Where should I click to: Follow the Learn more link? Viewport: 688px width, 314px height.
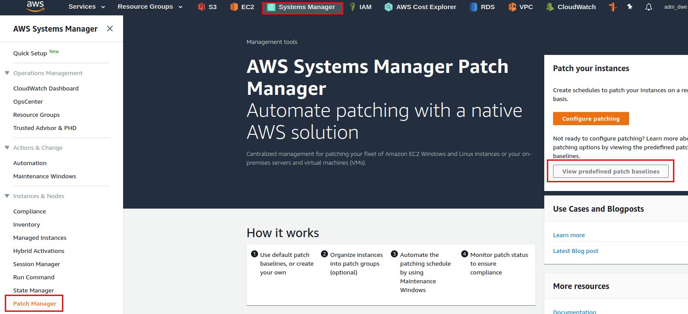(x=569, y=235)
